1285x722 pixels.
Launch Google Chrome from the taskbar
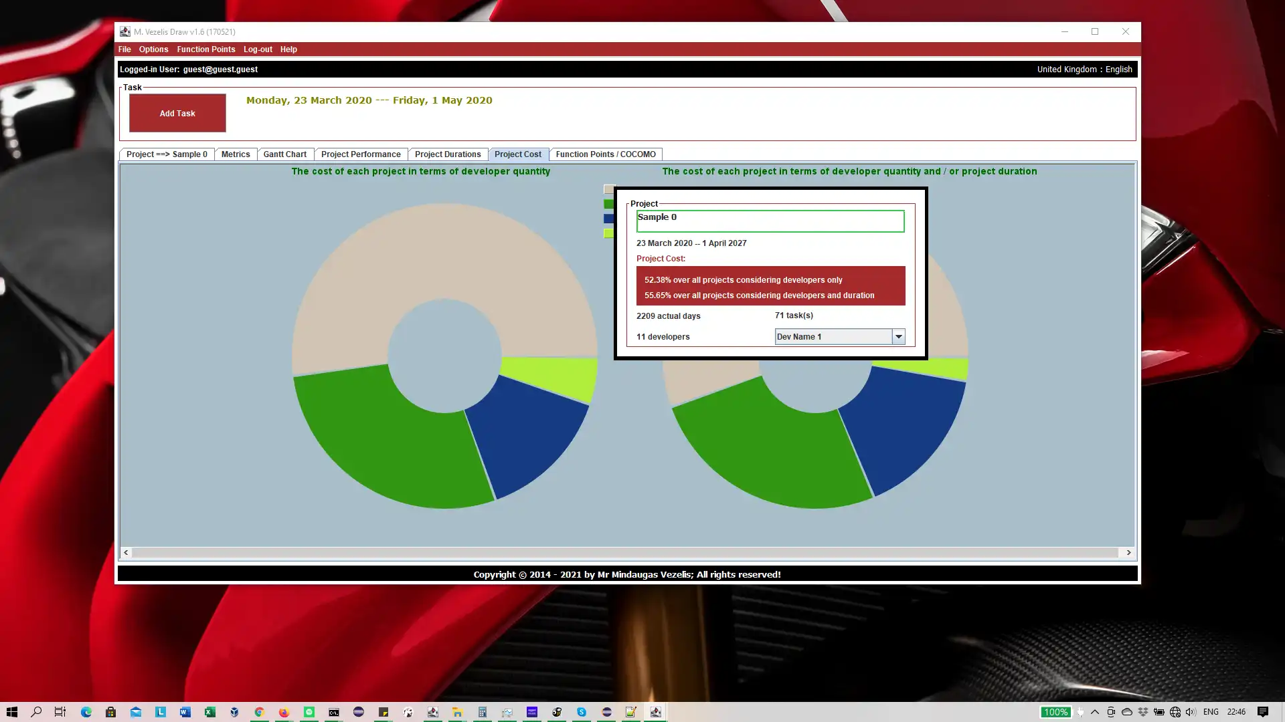(x=259, y=712)
